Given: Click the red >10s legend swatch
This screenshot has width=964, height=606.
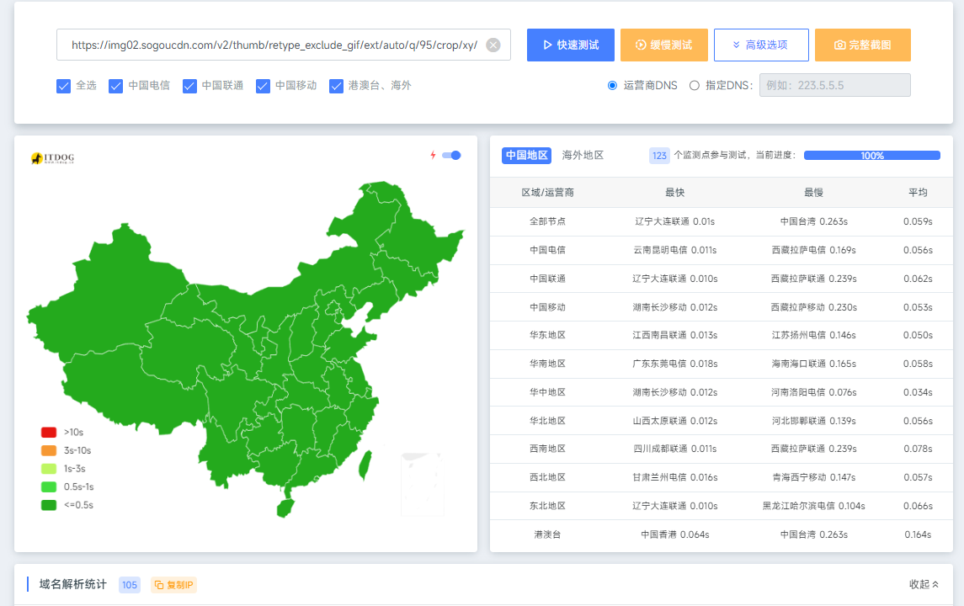Looking at the screenshot, I should (x=49, y=432).
